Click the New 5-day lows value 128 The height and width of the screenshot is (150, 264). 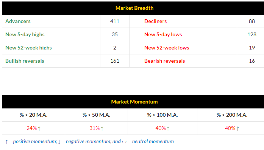(252, 34)
